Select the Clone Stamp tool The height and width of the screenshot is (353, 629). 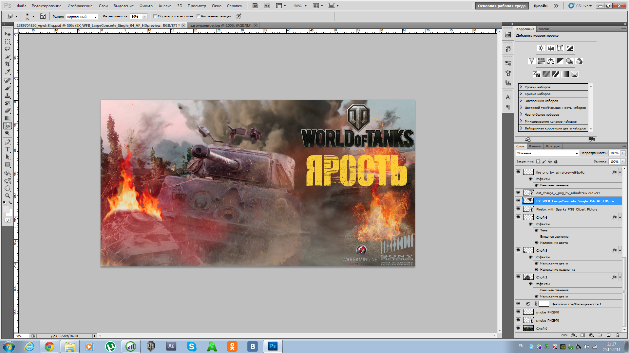[8, 95]
